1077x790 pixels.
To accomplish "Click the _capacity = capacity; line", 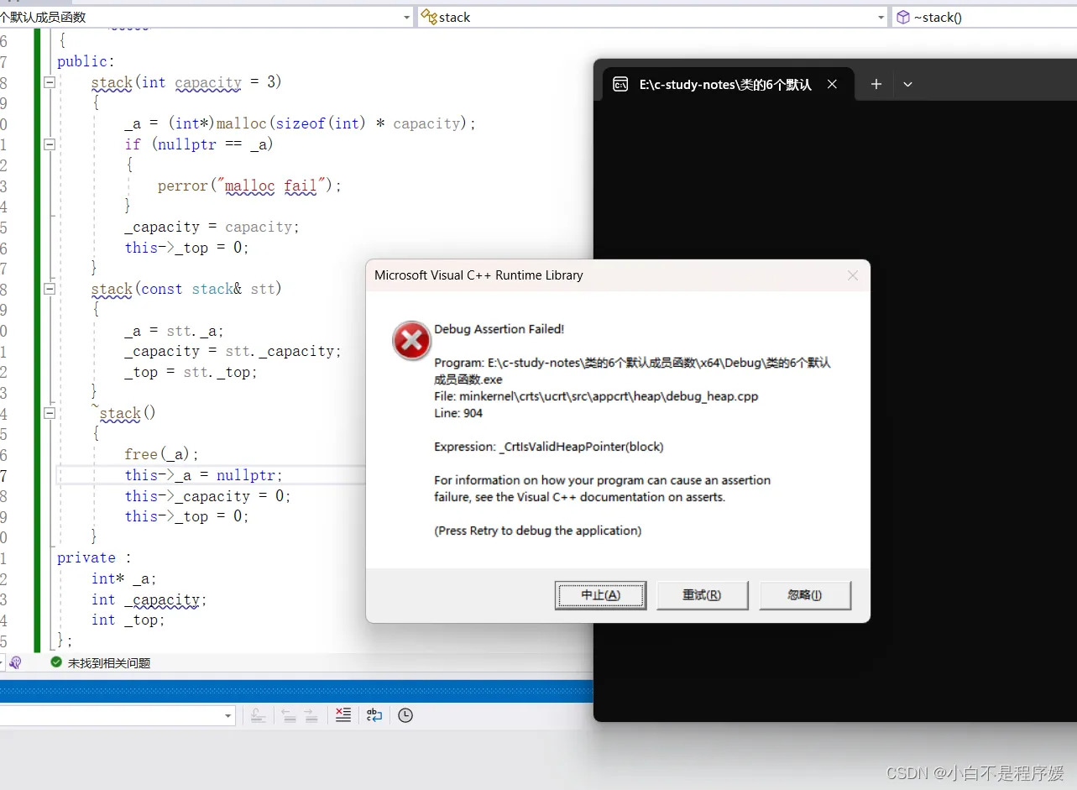I will click(212, 227).
